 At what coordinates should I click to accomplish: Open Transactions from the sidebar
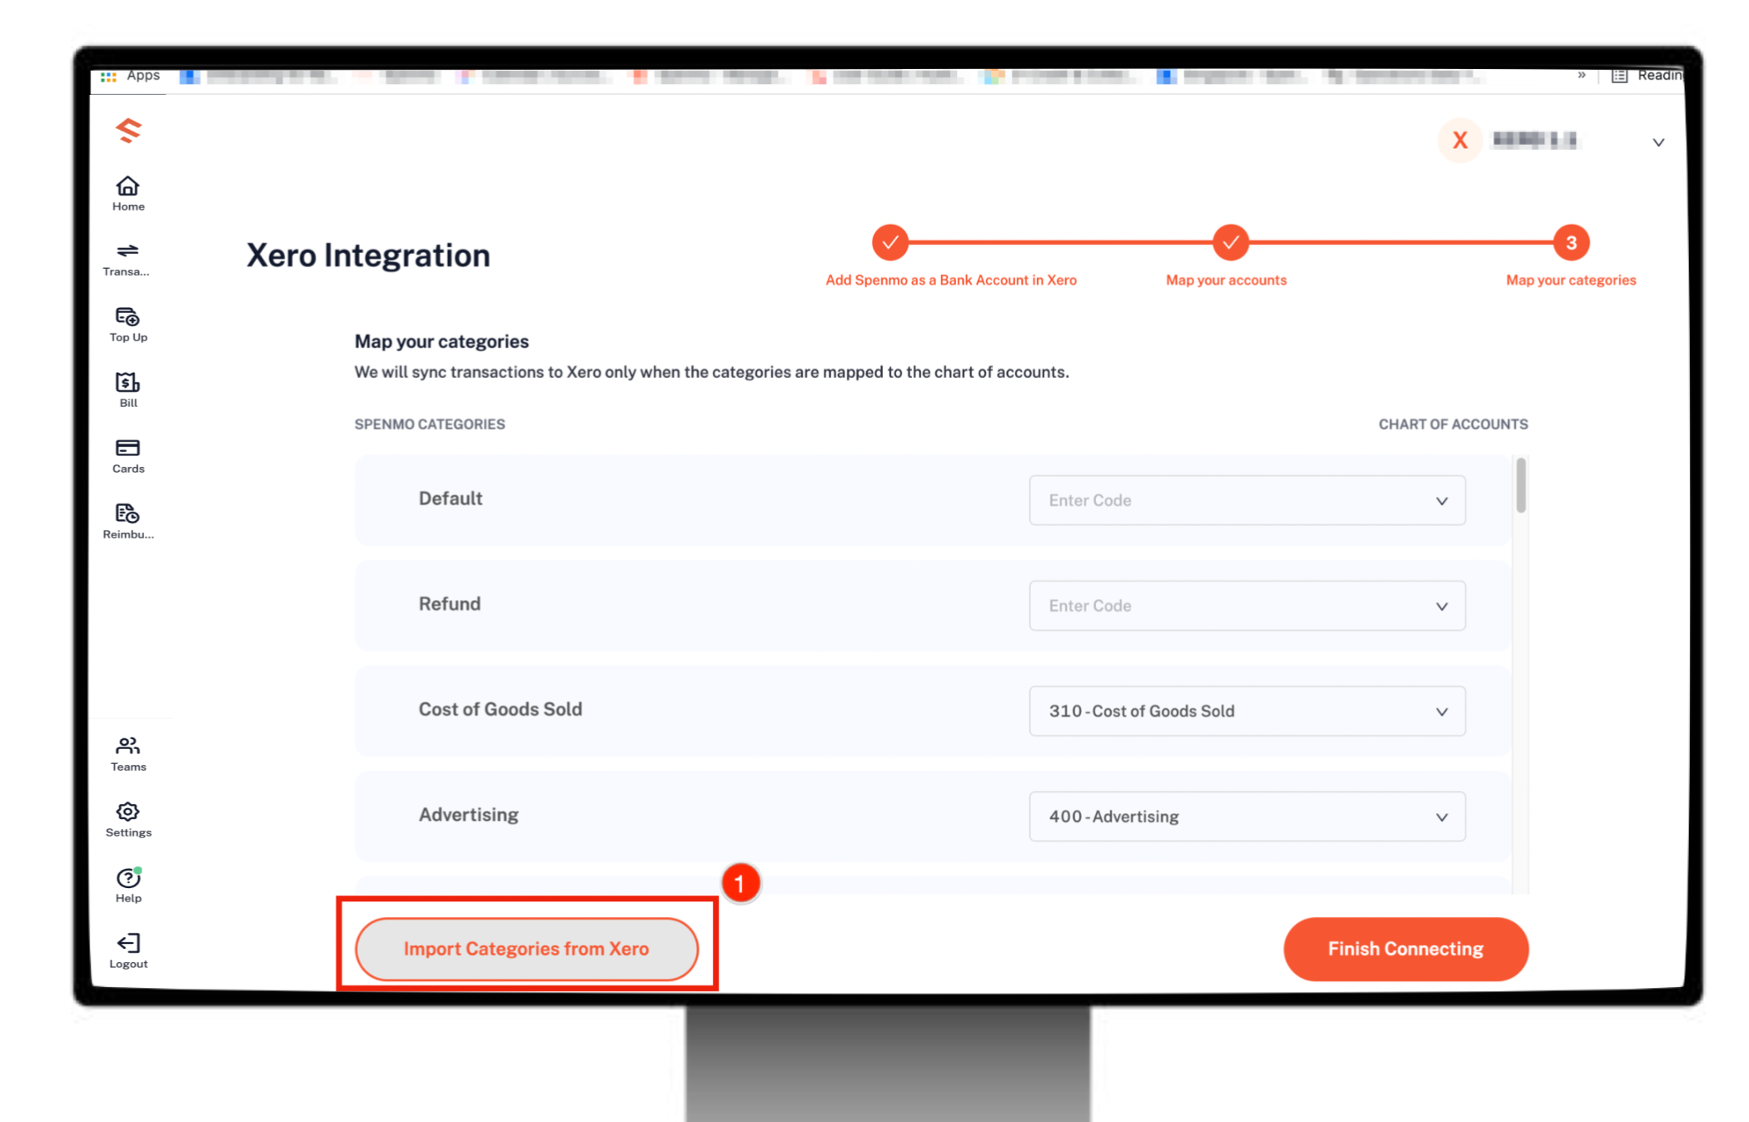pos(127,260)
